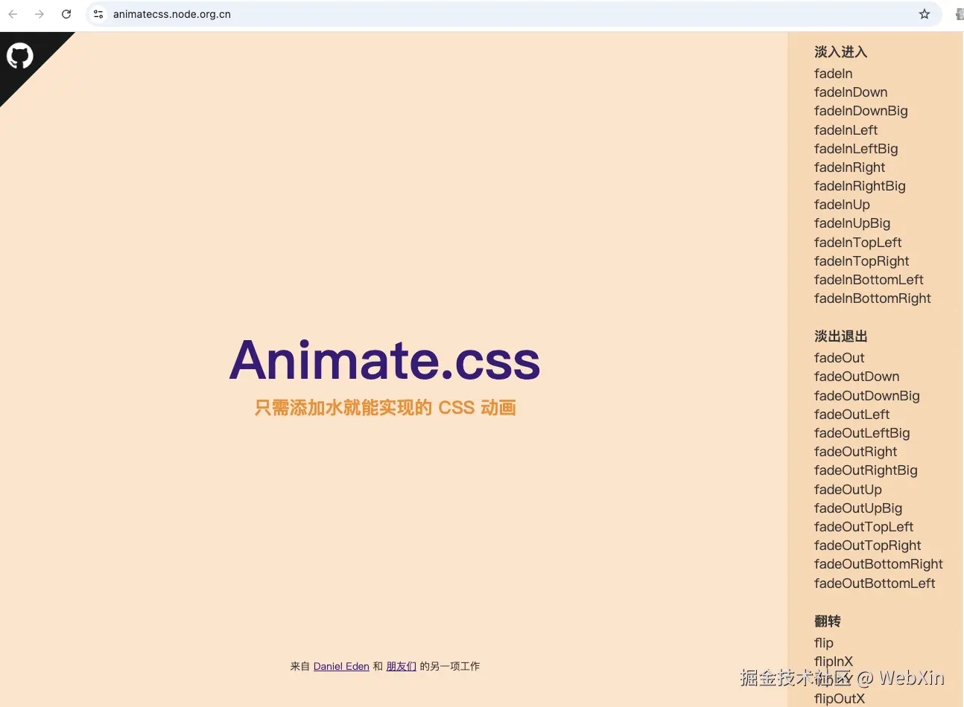964x707 pixels.
Task: Choose fadeOutLeftBig from the sidebar
Action: coord(862,433)
